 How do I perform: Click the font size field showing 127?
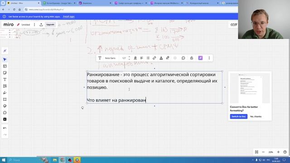point(124,58)
